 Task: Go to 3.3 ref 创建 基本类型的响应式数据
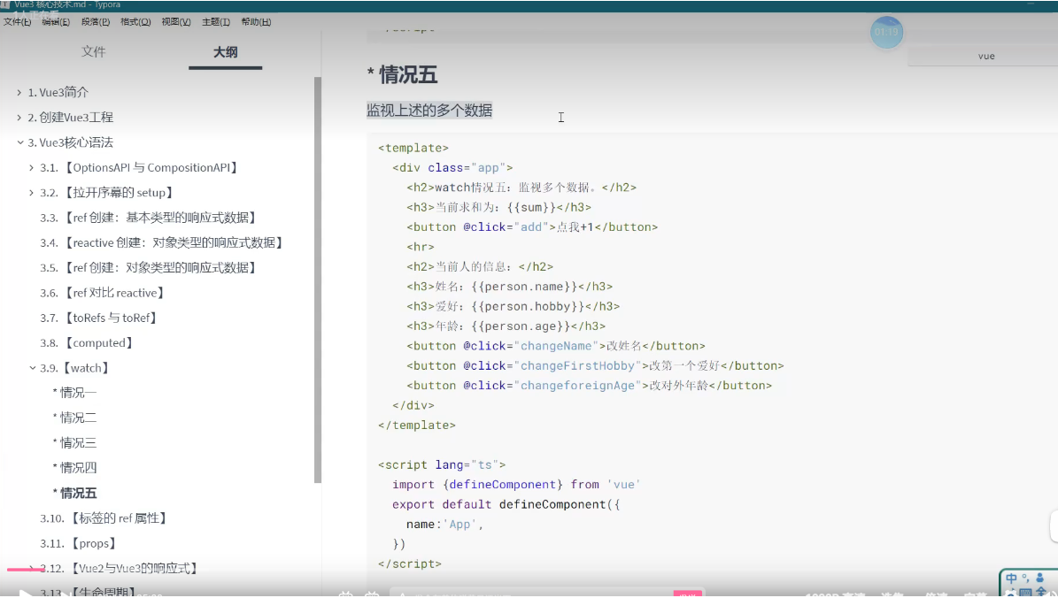point(150,218)
